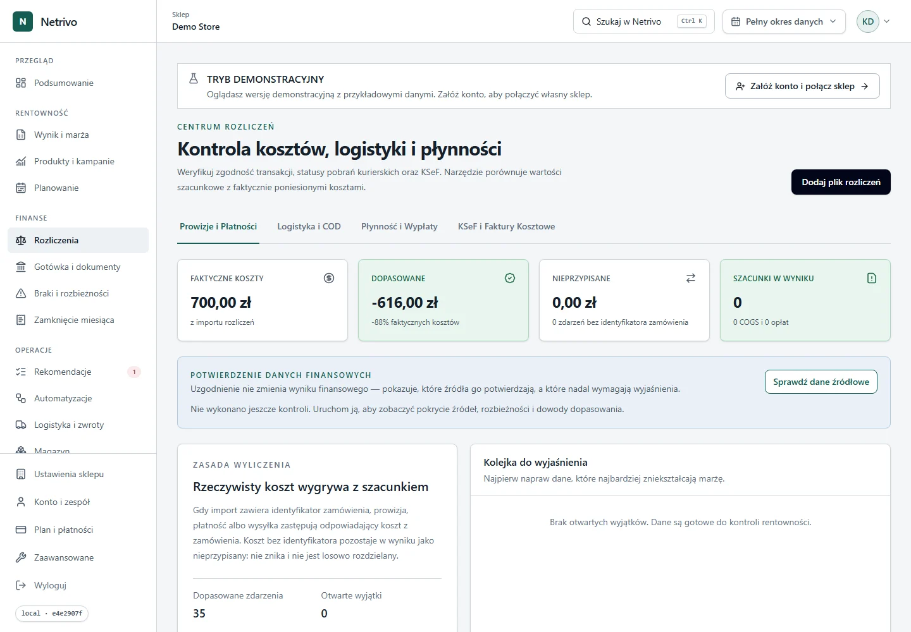Click the Dopasowane zdarzenia count 35
This screenshot has width=911, height=632.
tap(199, 613)
